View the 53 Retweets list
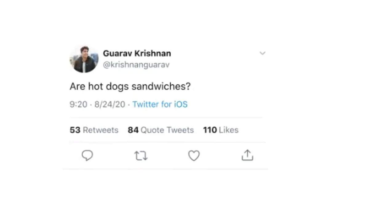The image size is (369, 208). click(x=94, y=130)
